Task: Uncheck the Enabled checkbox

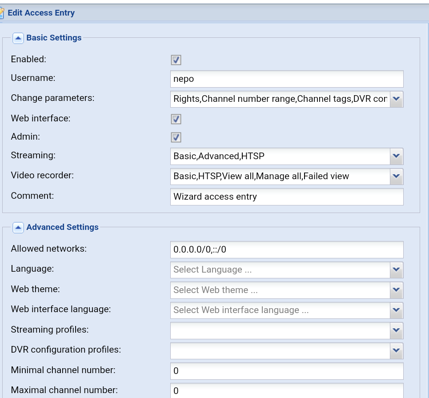Action: [x=176, y=60]
